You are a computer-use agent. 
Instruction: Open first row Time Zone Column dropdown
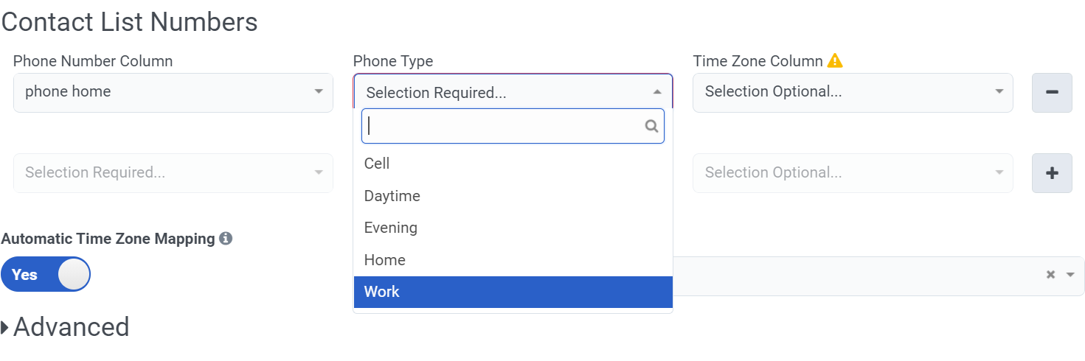tap(852, 92)
